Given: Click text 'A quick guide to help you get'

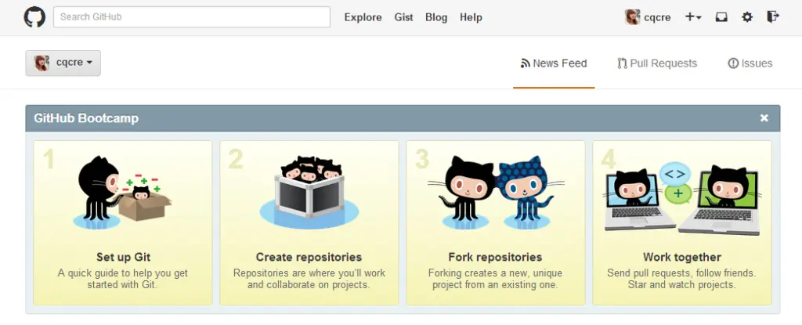Looking at the screenshot, I should (x=123, y=273).
